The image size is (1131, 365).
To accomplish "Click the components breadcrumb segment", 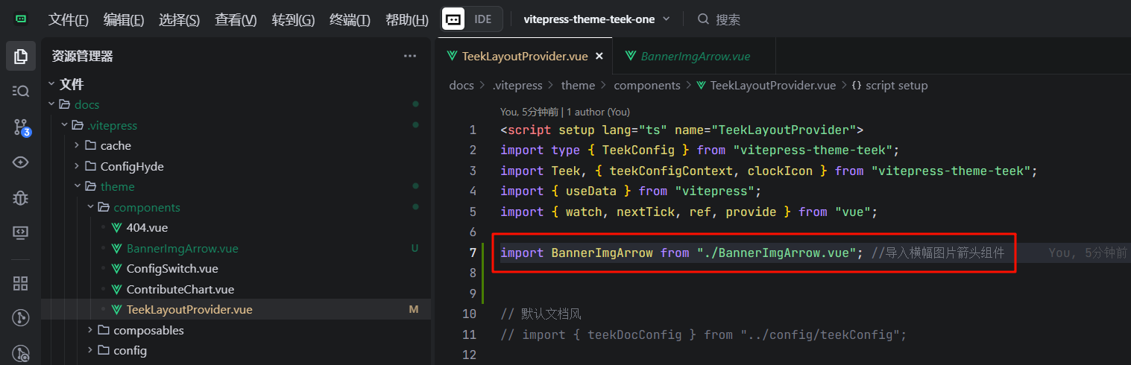I will [x=646, y=86].
